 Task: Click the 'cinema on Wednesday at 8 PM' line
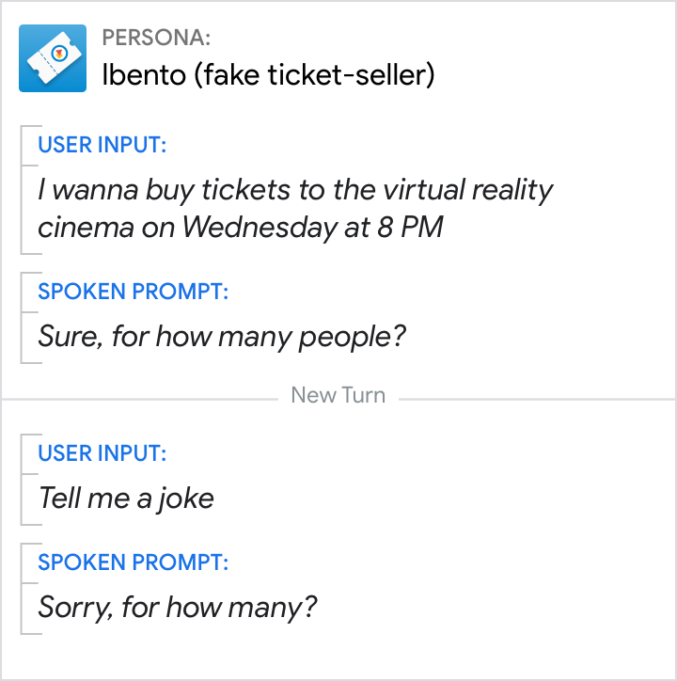[x=240, y=227]
